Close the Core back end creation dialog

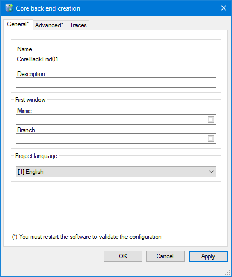[x=224, y=8]
